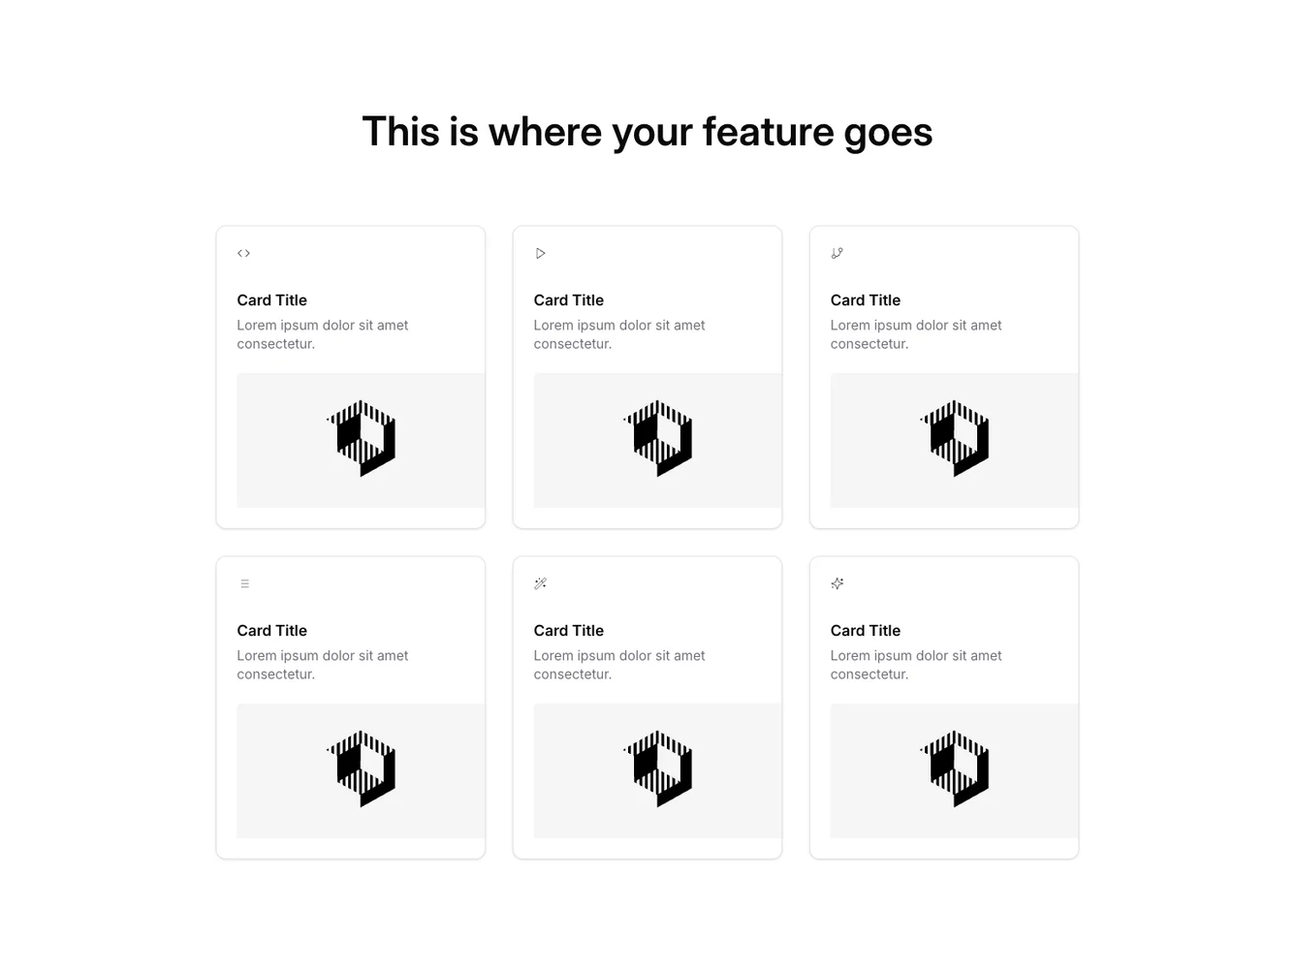Image resolution: width=1295 pixels, height=971 pixels.
Task: Click the logo image in the code-icon card
Action: coord(362,439)
